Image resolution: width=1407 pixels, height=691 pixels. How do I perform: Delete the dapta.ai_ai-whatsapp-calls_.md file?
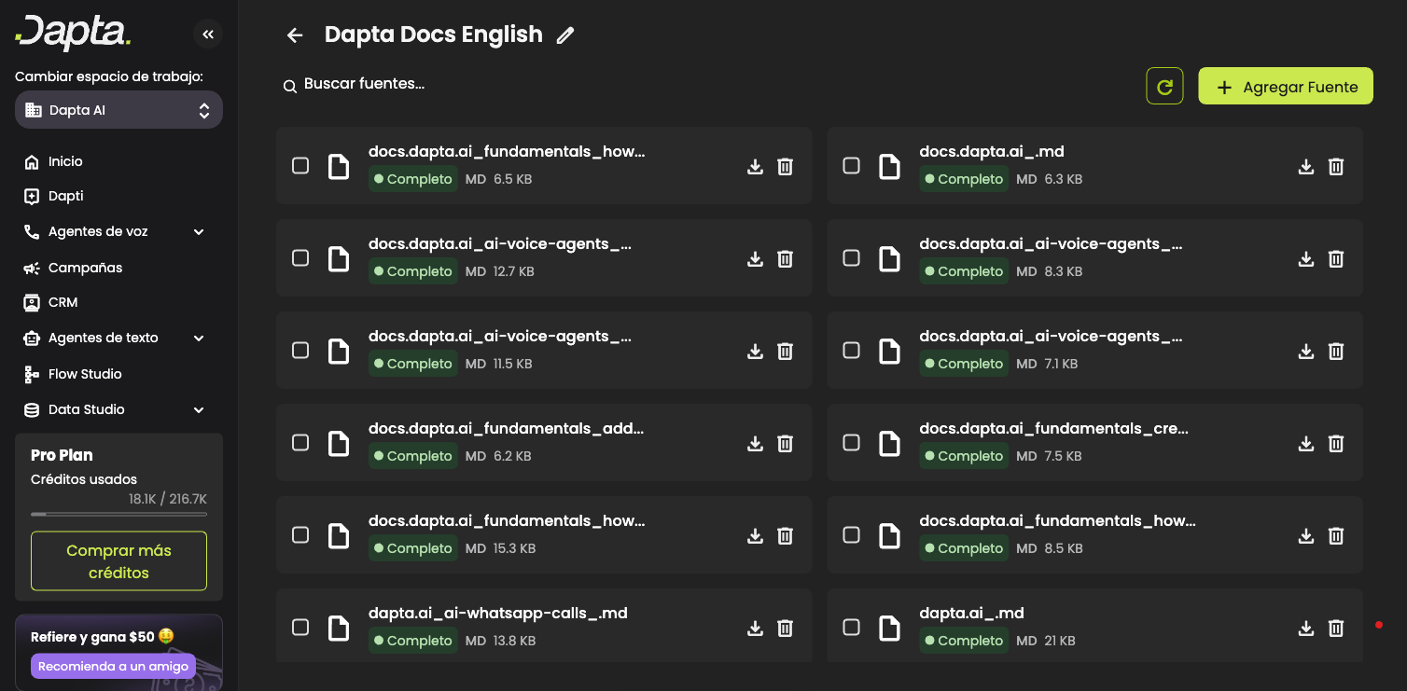[x=786, y=629]
